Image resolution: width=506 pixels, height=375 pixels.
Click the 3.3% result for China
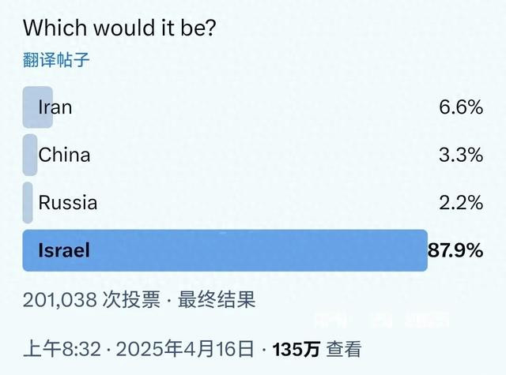click(461, 155)
